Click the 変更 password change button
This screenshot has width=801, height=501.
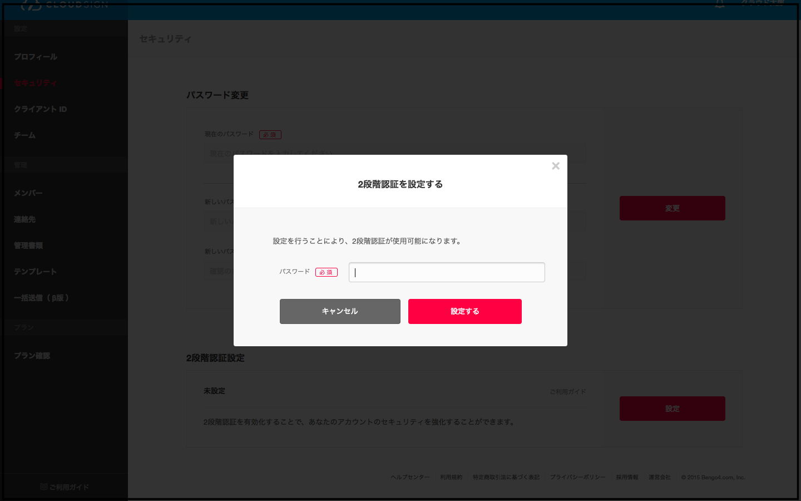coord(673,208)
